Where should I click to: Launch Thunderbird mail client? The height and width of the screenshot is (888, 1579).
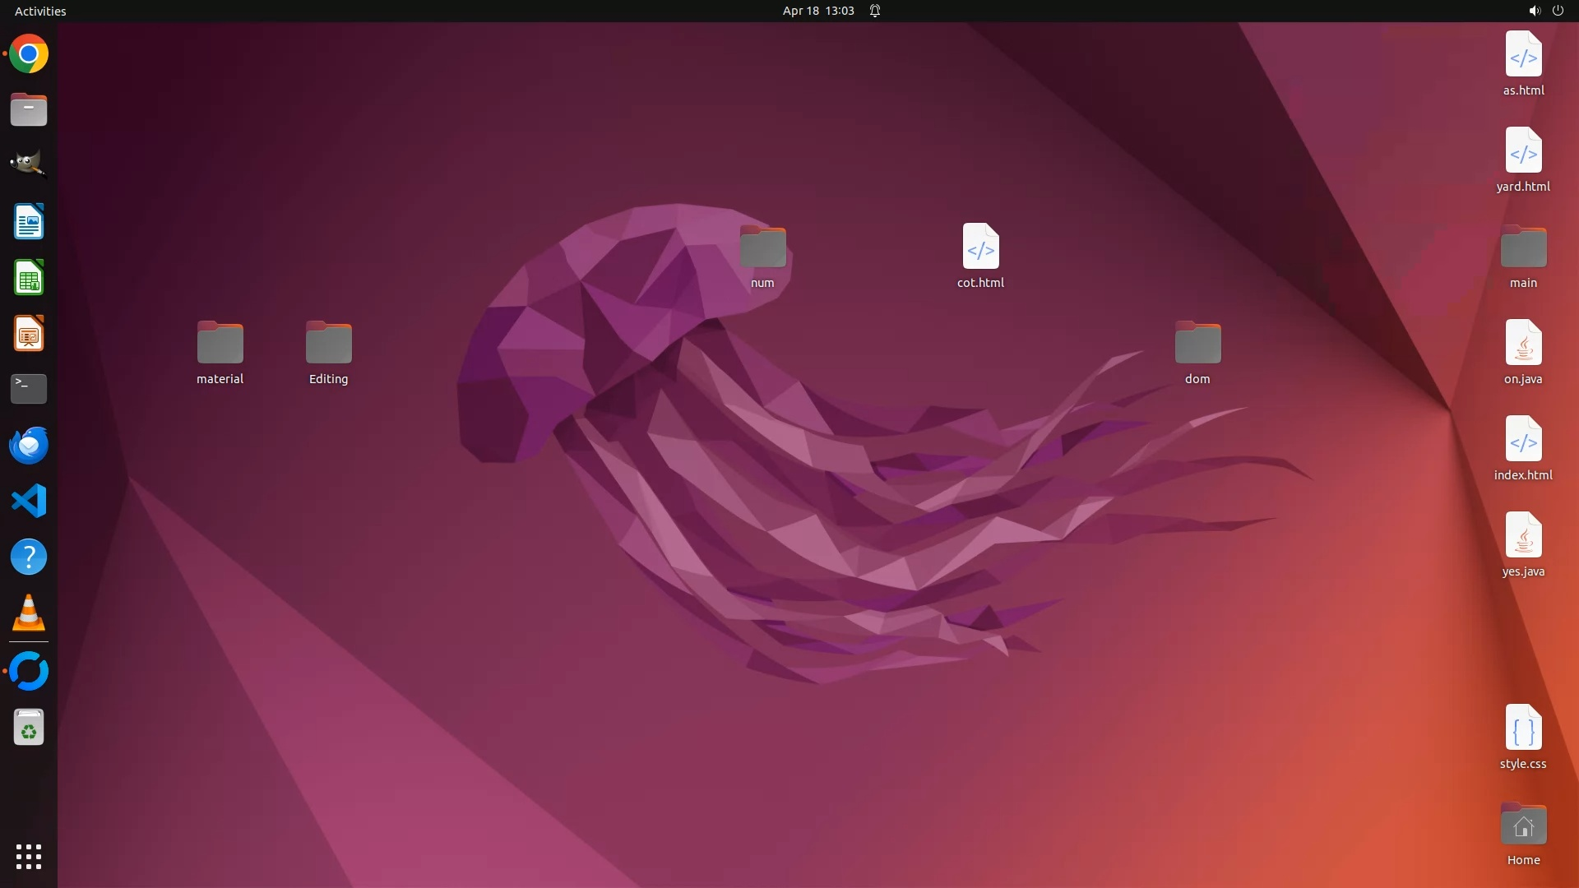pos(29,445)
